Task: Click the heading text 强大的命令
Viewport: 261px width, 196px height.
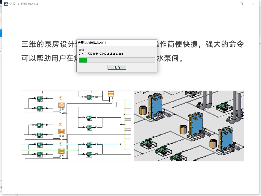Action: coord(225,44)
